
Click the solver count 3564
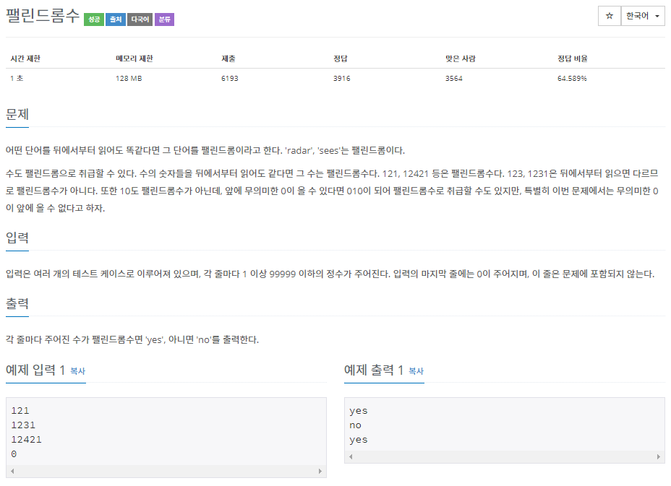pyautogui.click(x=454, y=78)
